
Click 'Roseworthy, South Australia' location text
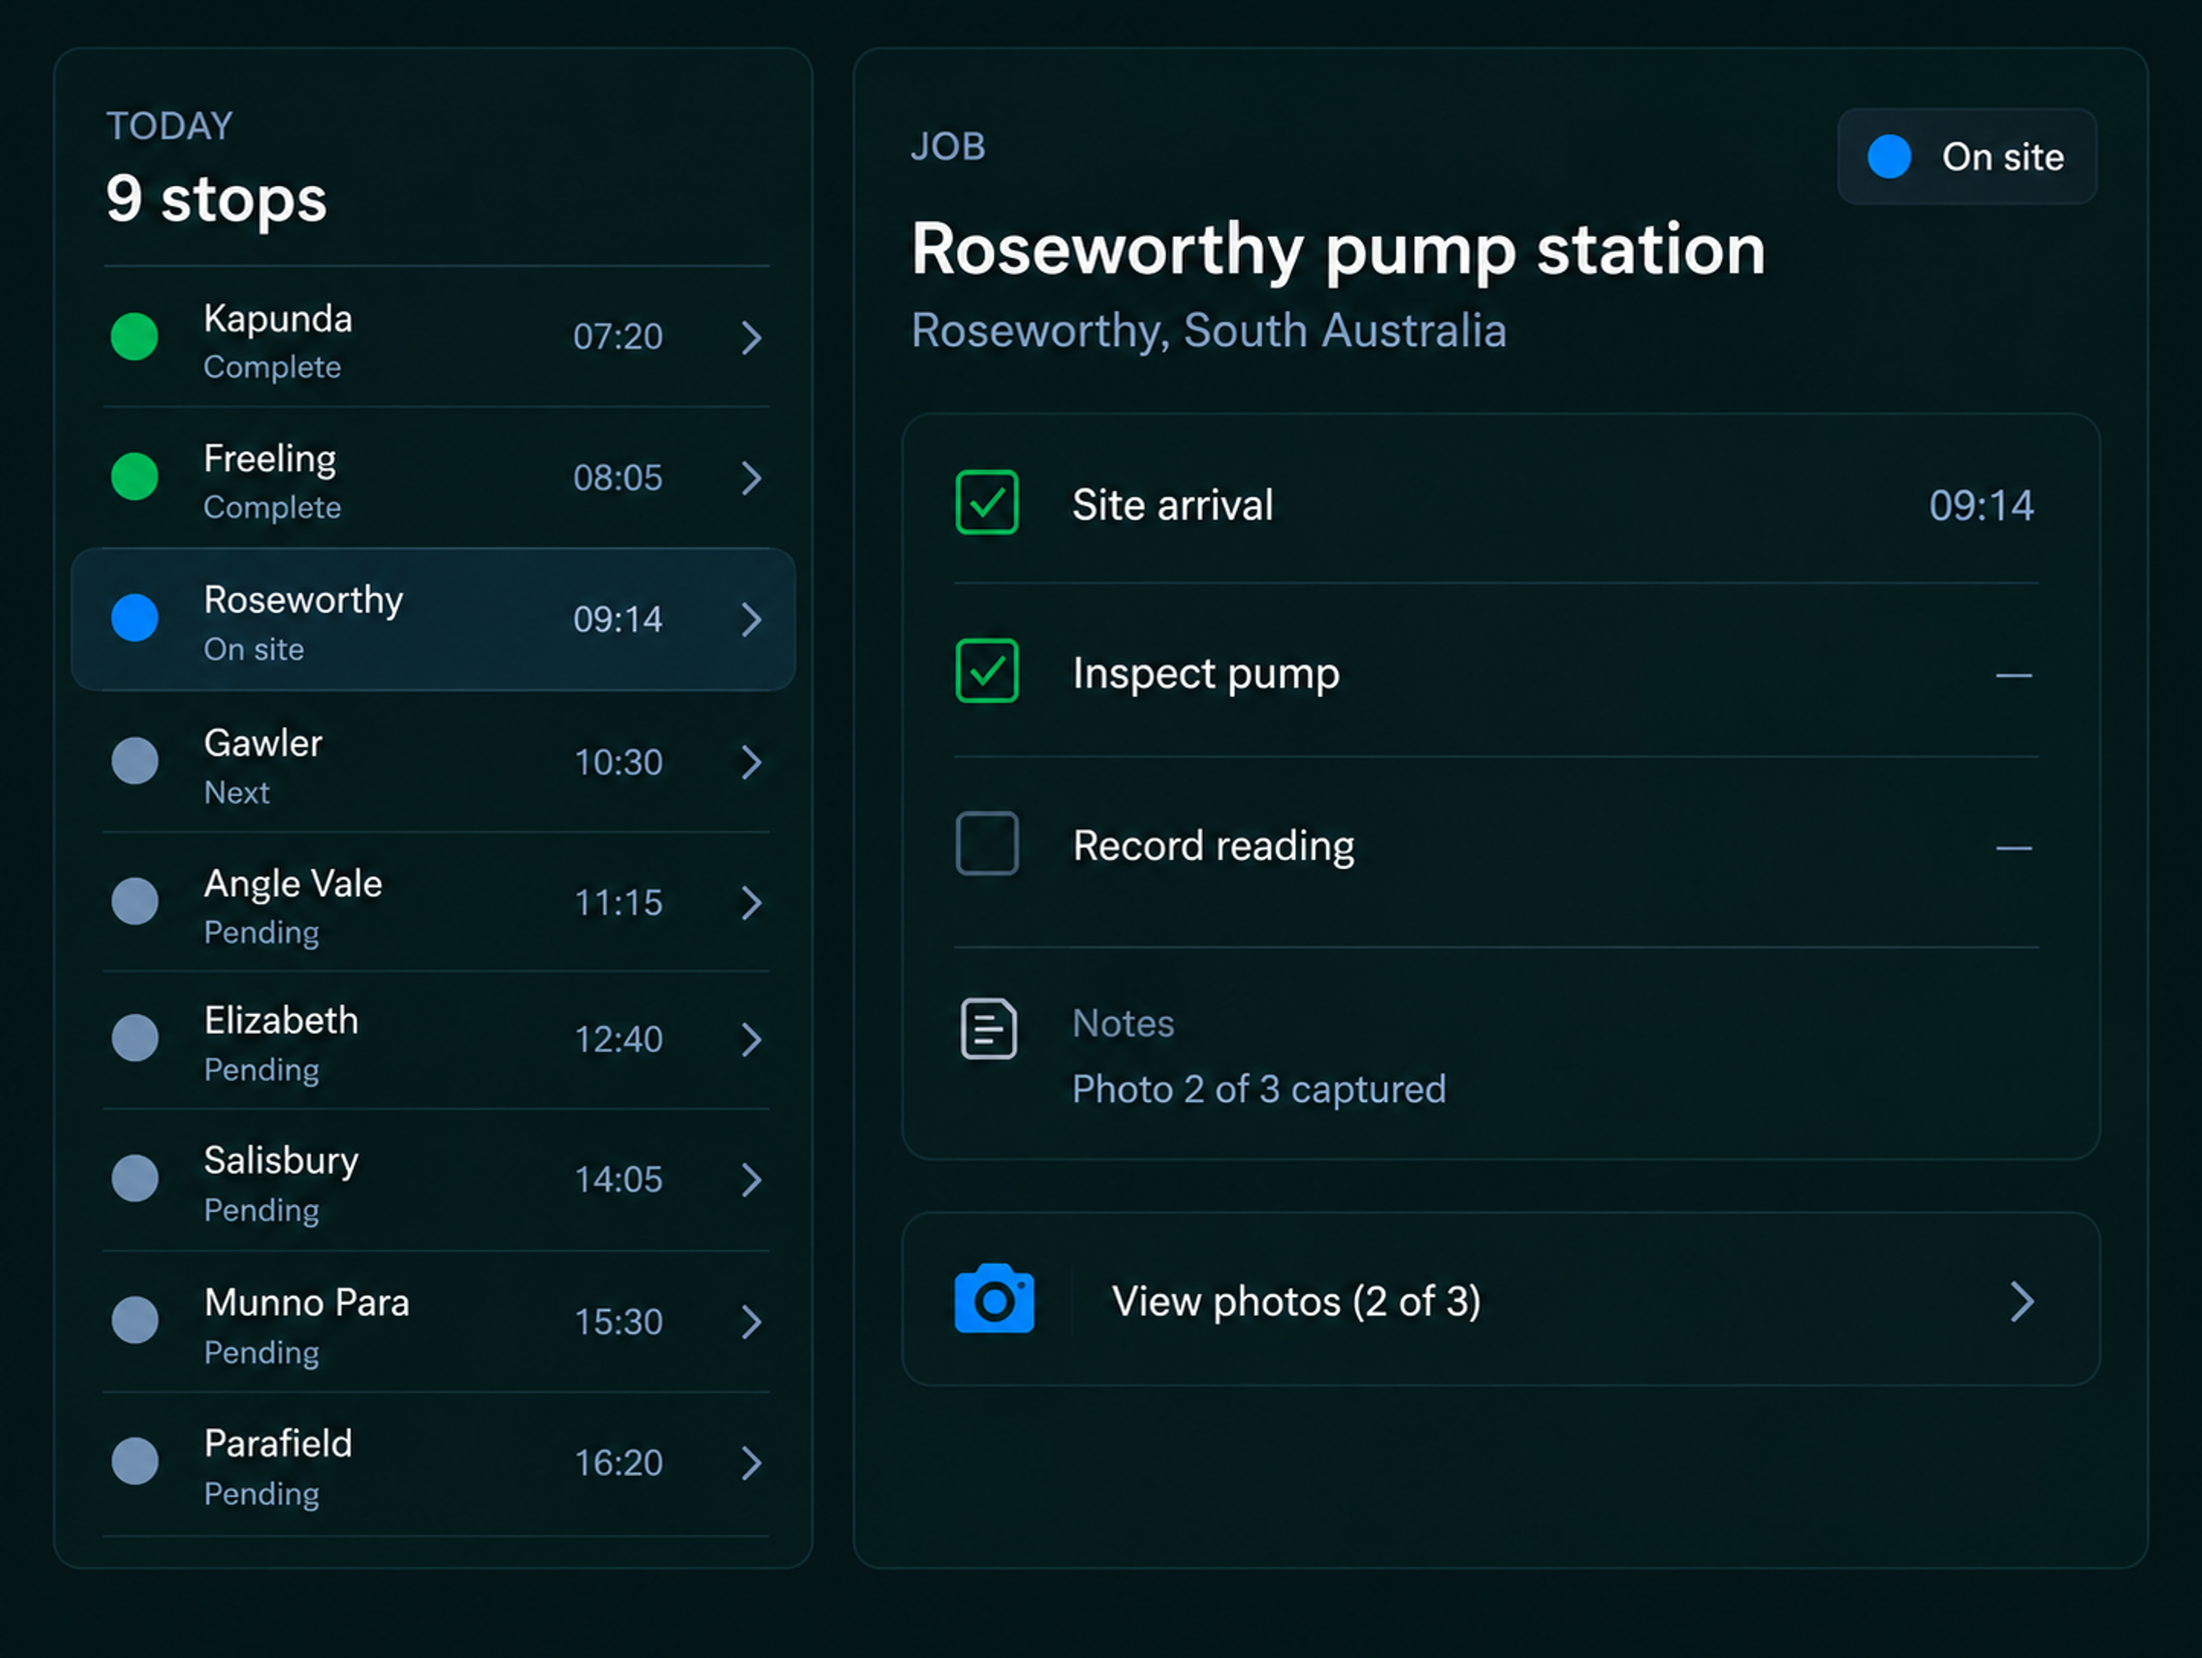coord(1208,330)
